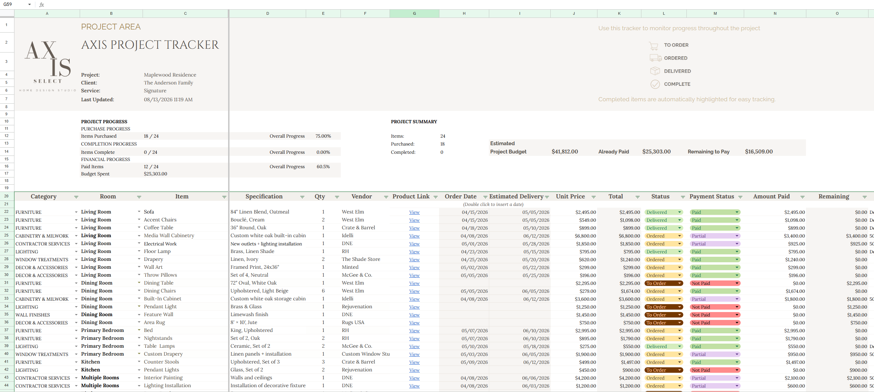This screenshot has width=874, height=392.
Task: Open Status dropdown for Table Lamps row
Action: point(680,346)
